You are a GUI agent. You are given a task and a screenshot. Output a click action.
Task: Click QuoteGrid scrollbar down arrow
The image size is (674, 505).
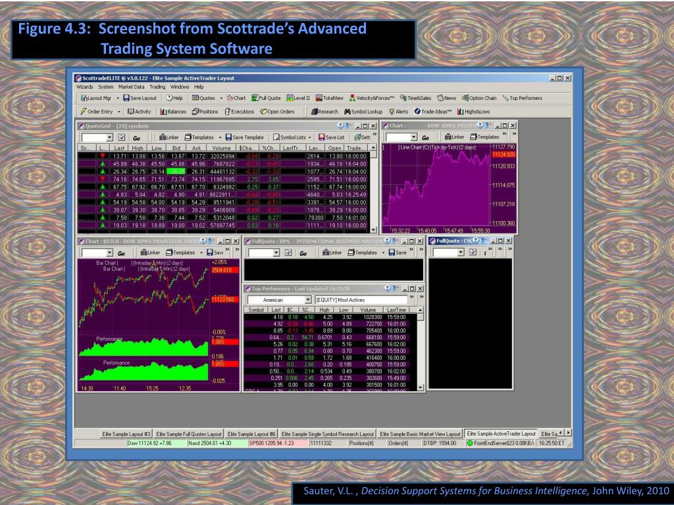[x=373, y=229]
